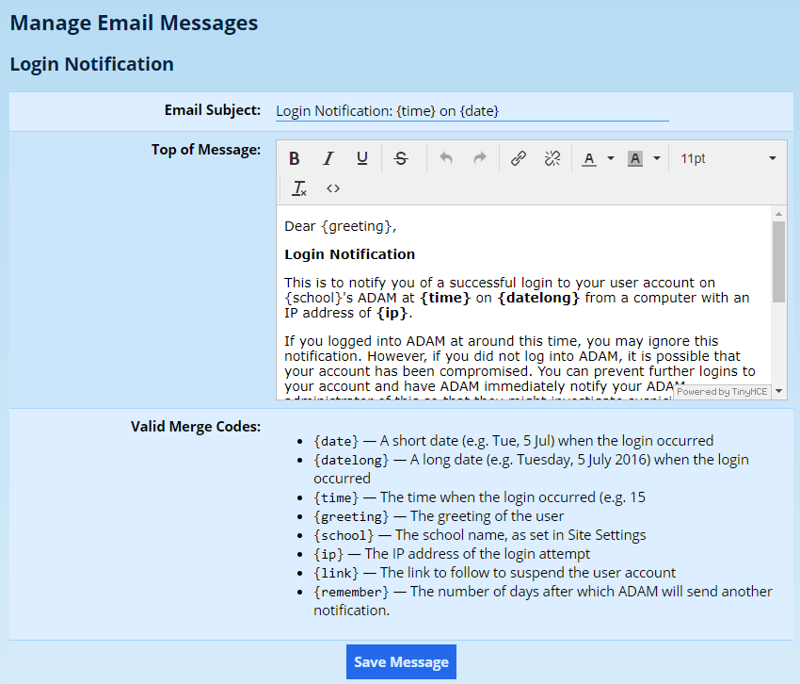Expand the text color dropdown arrow

point(611,158)
